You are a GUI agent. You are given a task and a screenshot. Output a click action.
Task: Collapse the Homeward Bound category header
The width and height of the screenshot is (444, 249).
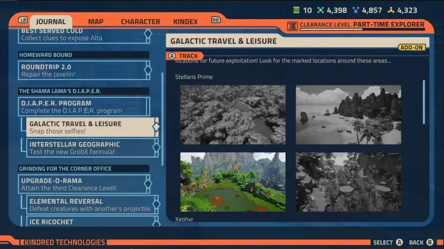(x=84, y=54)
